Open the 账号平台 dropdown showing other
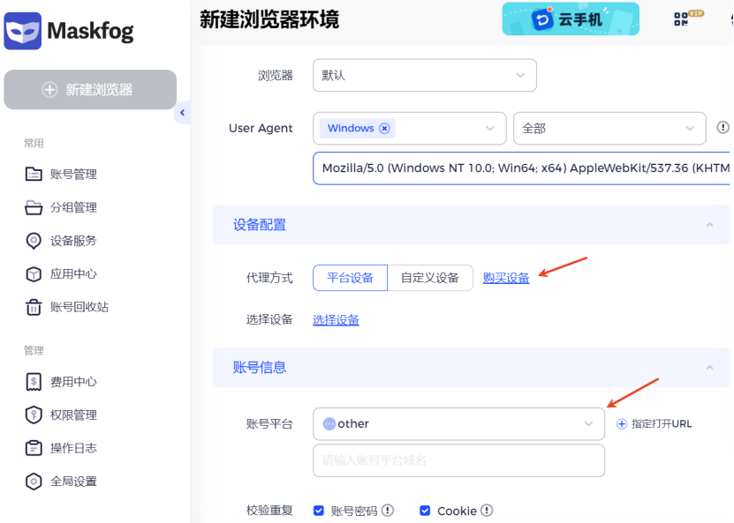 458,424
